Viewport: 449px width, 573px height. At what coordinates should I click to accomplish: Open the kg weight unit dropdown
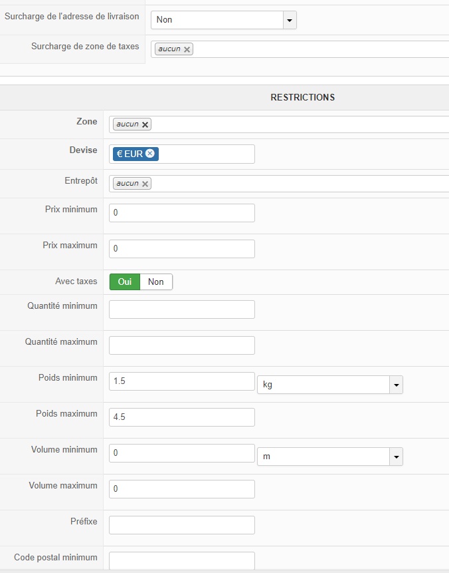click(329, 385)
